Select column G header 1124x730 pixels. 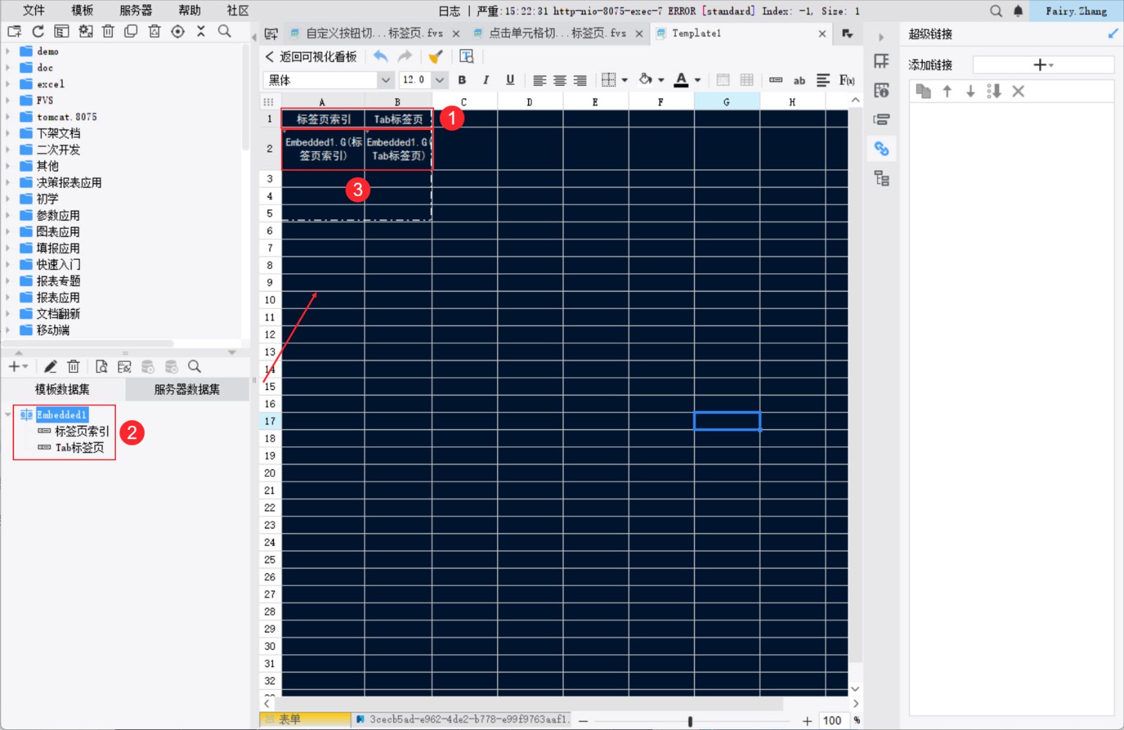pyautogui.click(x=726, y=102)
